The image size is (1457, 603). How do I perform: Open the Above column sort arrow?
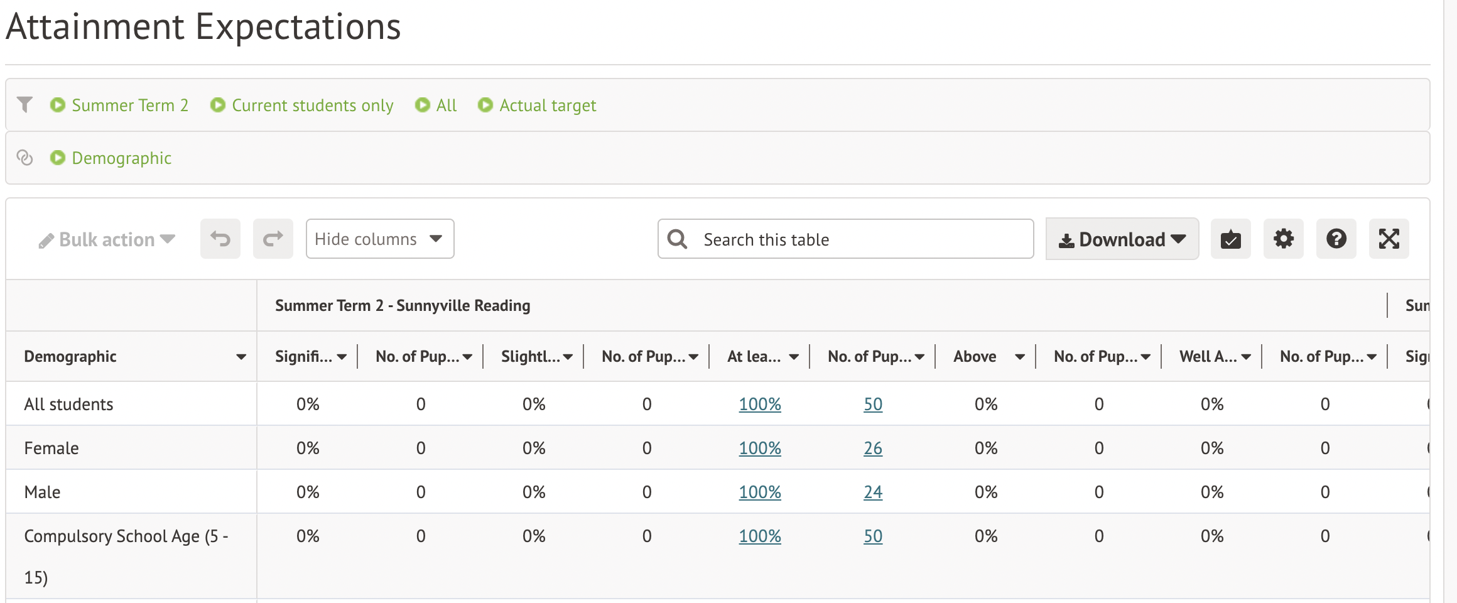[x=1020, y=357]
